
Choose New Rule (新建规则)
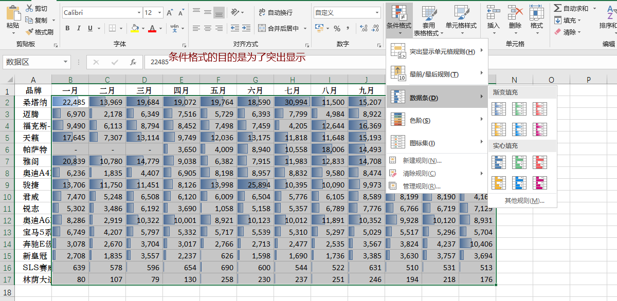[x=437, y=161]
